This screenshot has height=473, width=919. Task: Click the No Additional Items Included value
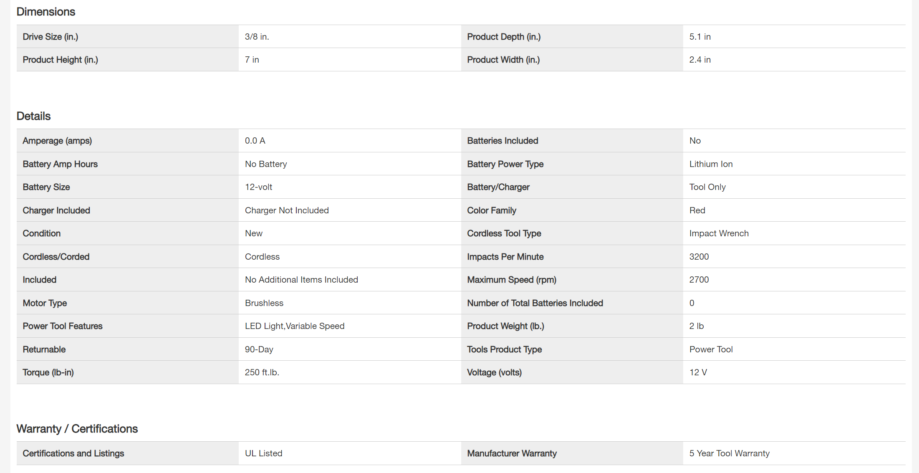(x=301, y=280)
